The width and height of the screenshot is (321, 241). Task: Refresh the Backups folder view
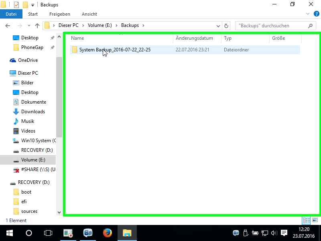coord(226,26)
